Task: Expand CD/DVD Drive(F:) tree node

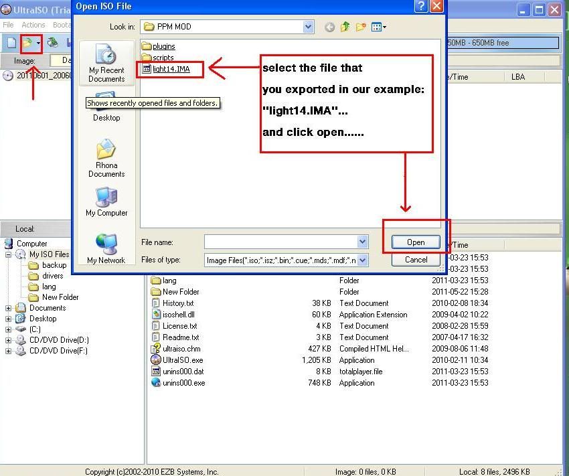Action: coord(8,351)
